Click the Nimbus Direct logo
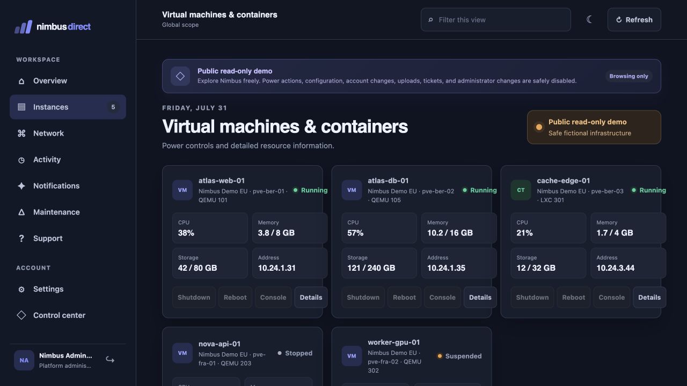 [53, 27]
